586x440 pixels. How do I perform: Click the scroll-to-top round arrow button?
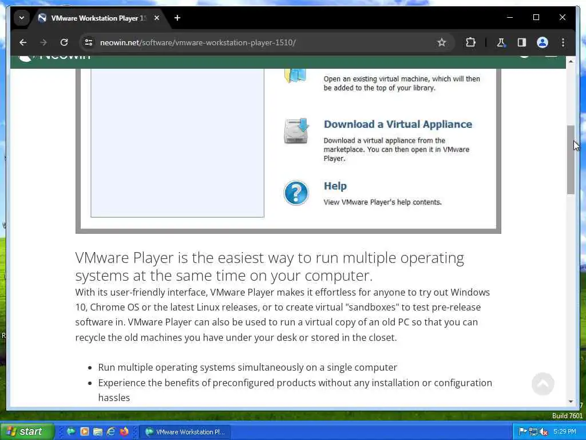[x=543, y=383]
